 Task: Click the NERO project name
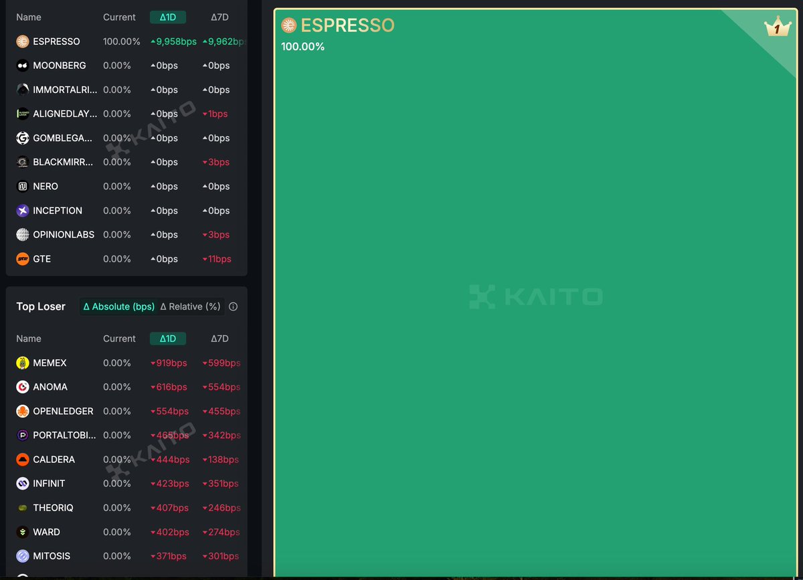(46, 186)
